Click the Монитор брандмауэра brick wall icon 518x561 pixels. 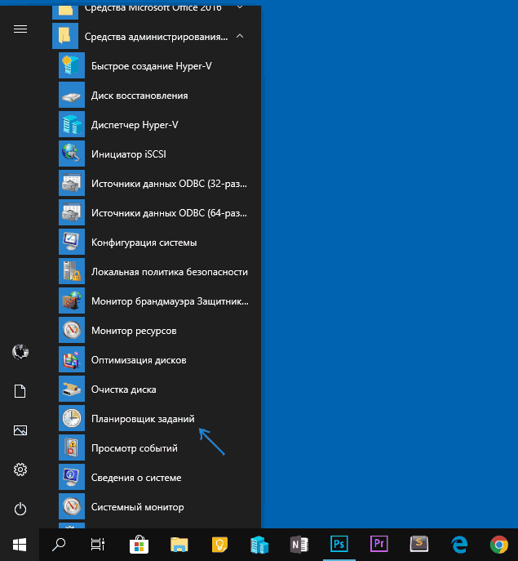point(72,301)
